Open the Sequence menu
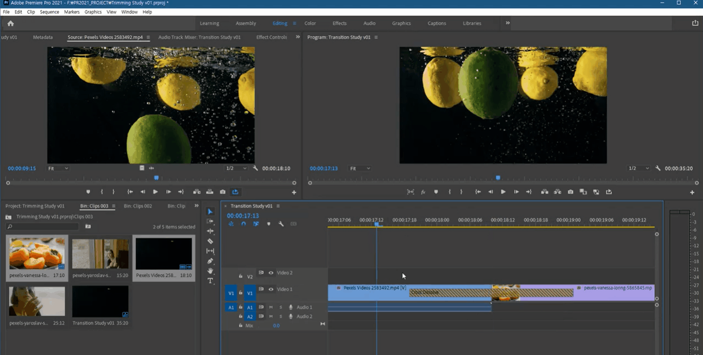The height and width of the screenshot is (355, 703). tap(49, 12)
